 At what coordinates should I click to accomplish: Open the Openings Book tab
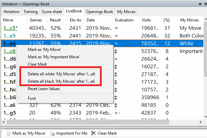pyautogui.click(x=99, y=11)
